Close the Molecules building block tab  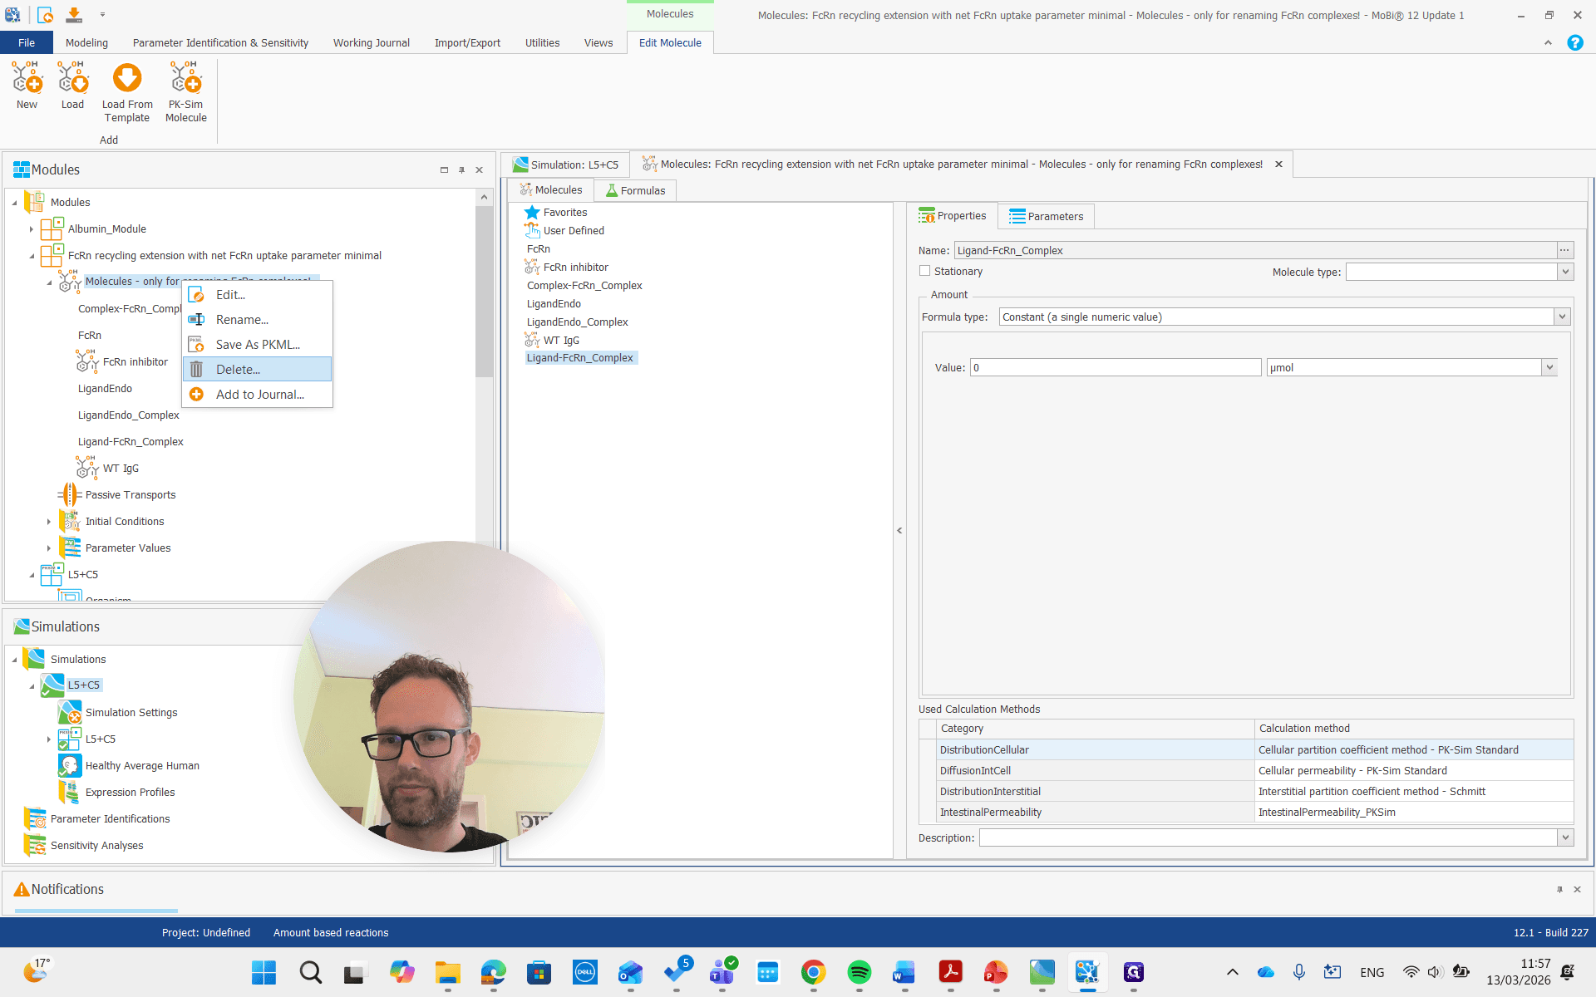tap(1278, 165)
